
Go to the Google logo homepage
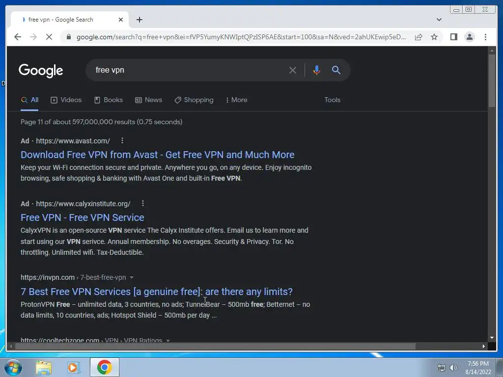[41, 71]
